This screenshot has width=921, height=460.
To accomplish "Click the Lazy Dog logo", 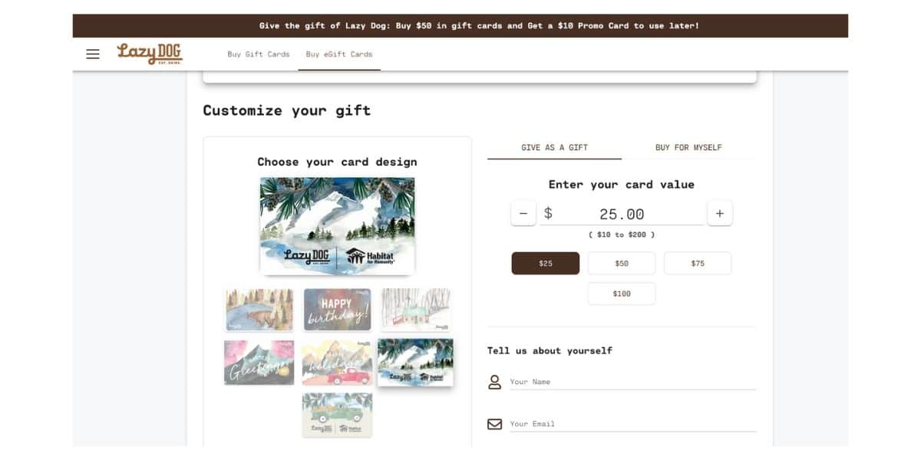I will pos(150,54).
